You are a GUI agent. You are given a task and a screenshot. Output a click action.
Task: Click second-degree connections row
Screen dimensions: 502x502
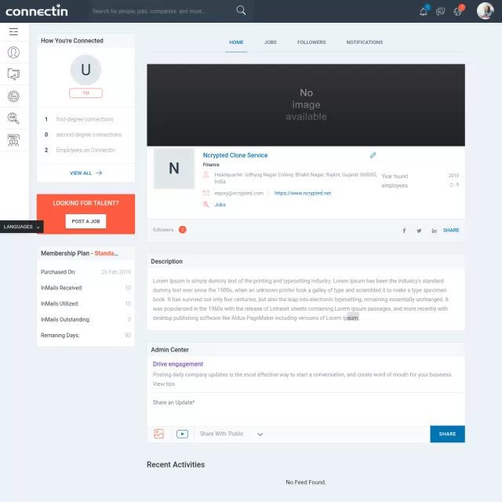coord(85,134)
